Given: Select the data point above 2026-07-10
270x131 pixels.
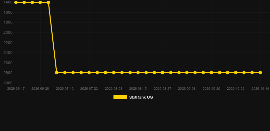Looking at the screenshot, I should coord(65,73).
